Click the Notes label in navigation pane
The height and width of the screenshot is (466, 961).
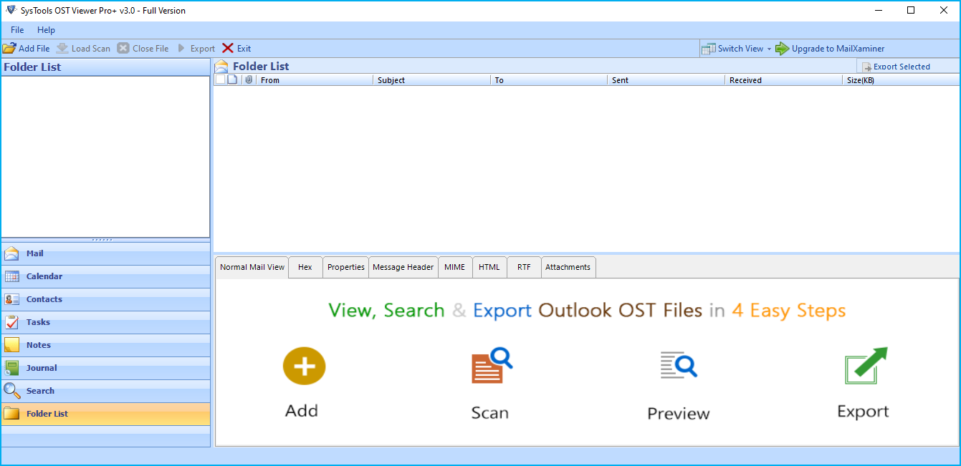coord(39,345)
